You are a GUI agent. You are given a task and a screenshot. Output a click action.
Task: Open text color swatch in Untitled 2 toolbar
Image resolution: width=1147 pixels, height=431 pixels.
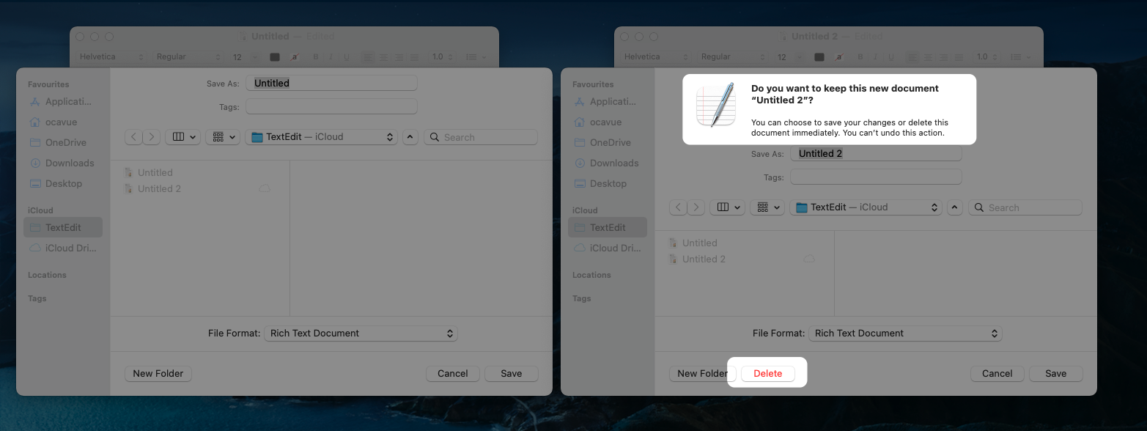pyautogui.click(x=819, y=56)
